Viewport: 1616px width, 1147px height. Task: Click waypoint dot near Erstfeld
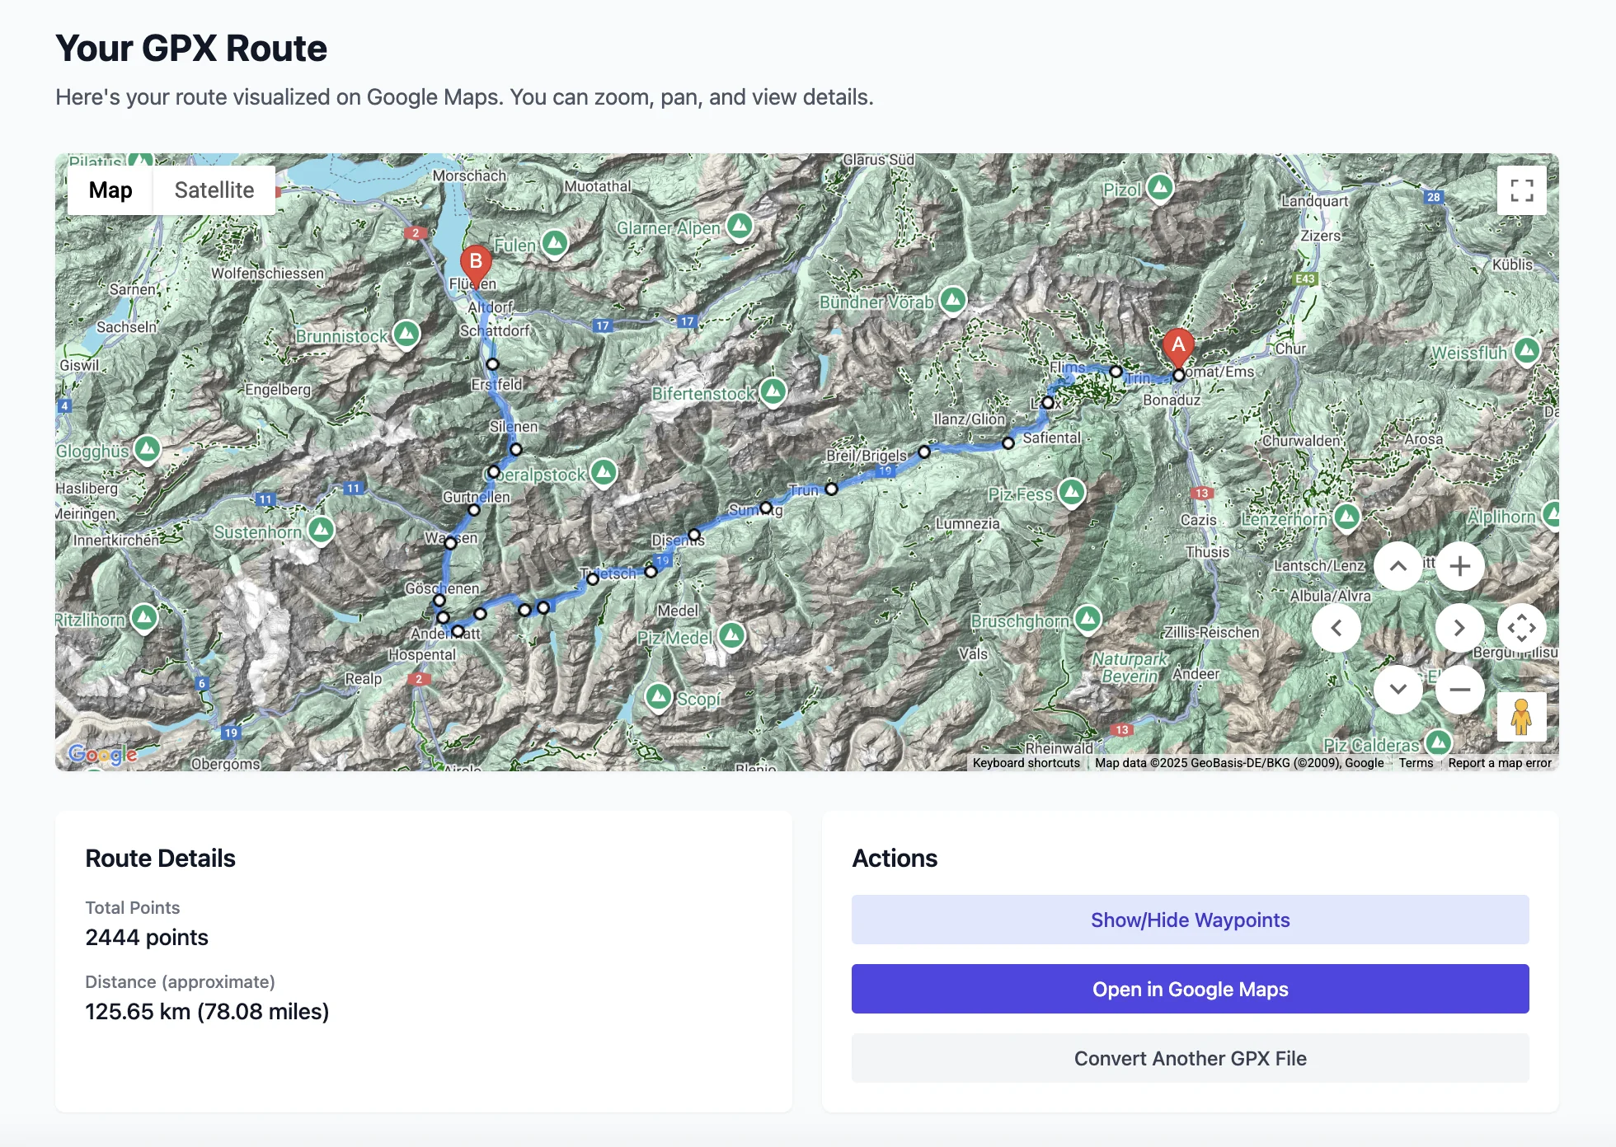[492, 364]
